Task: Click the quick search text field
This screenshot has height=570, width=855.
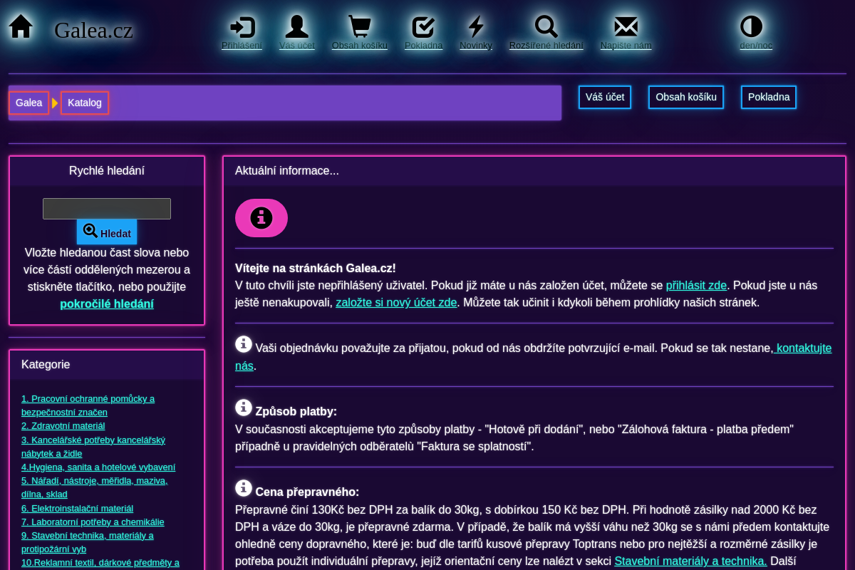Action: point(107,209)
